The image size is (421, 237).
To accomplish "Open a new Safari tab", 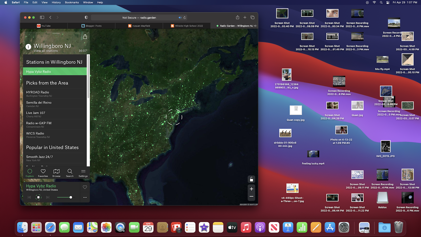I will (245, 17).
